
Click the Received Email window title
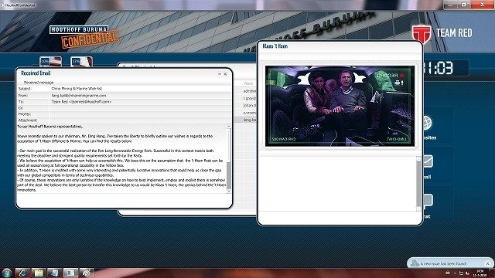coord(36,73)
